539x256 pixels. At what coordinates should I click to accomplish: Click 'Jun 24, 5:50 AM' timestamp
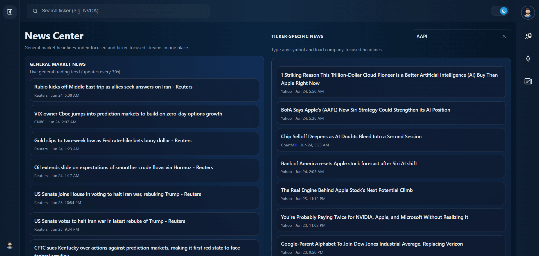tap(310, 91)
